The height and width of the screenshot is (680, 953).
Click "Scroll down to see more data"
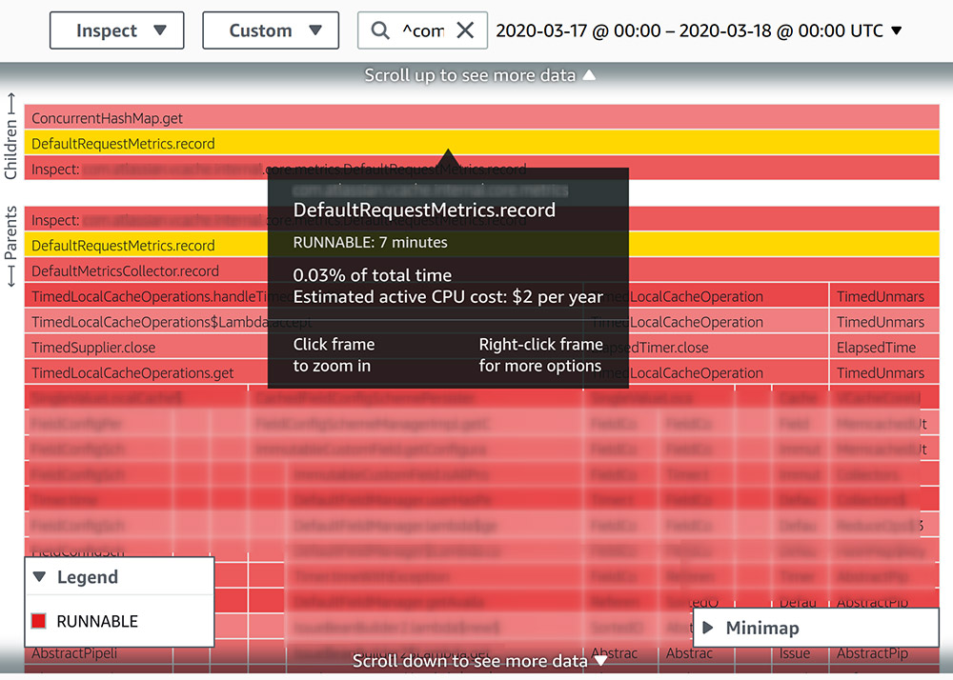(x=479, y=661)
